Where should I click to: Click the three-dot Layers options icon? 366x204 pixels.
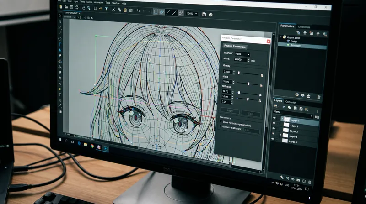point(318,111)
